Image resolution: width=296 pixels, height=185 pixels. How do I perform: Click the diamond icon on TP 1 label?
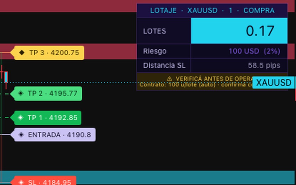[21, 118]
